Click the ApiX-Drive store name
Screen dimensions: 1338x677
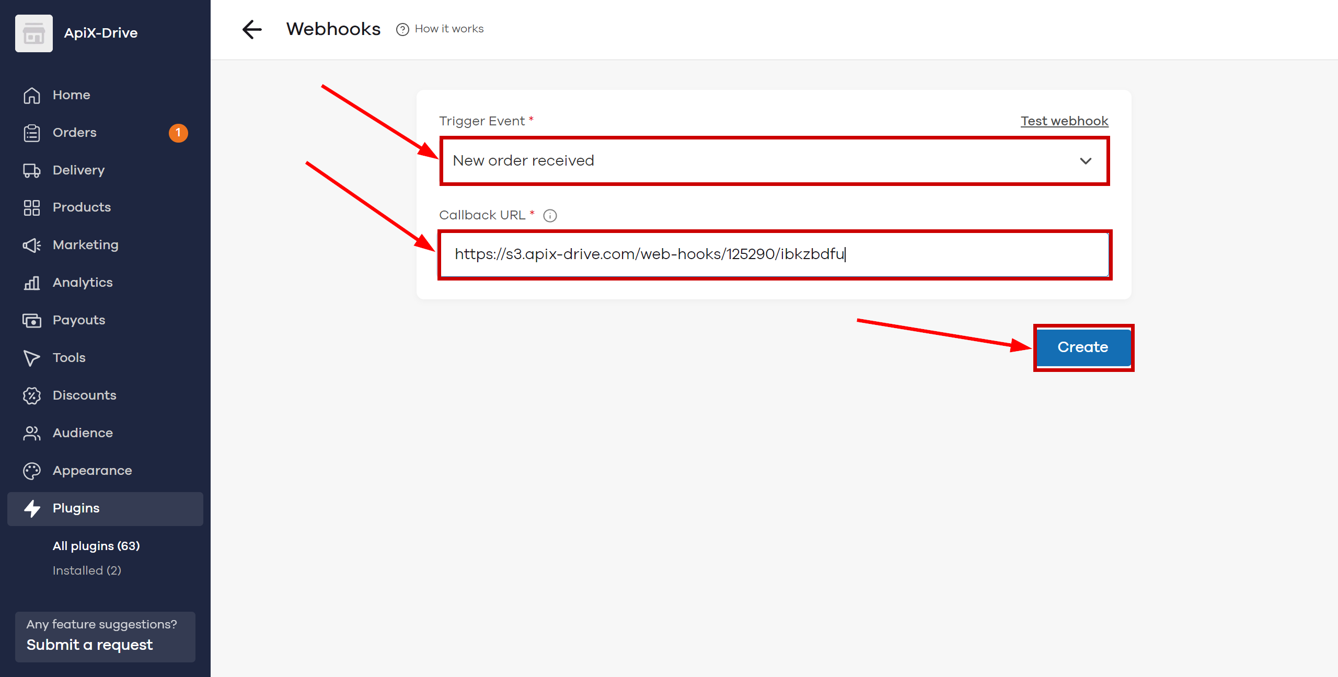[101, 33]
